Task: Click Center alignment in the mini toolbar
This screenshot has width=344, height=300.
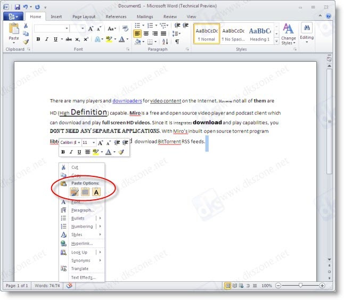Action: coord(87,152)
